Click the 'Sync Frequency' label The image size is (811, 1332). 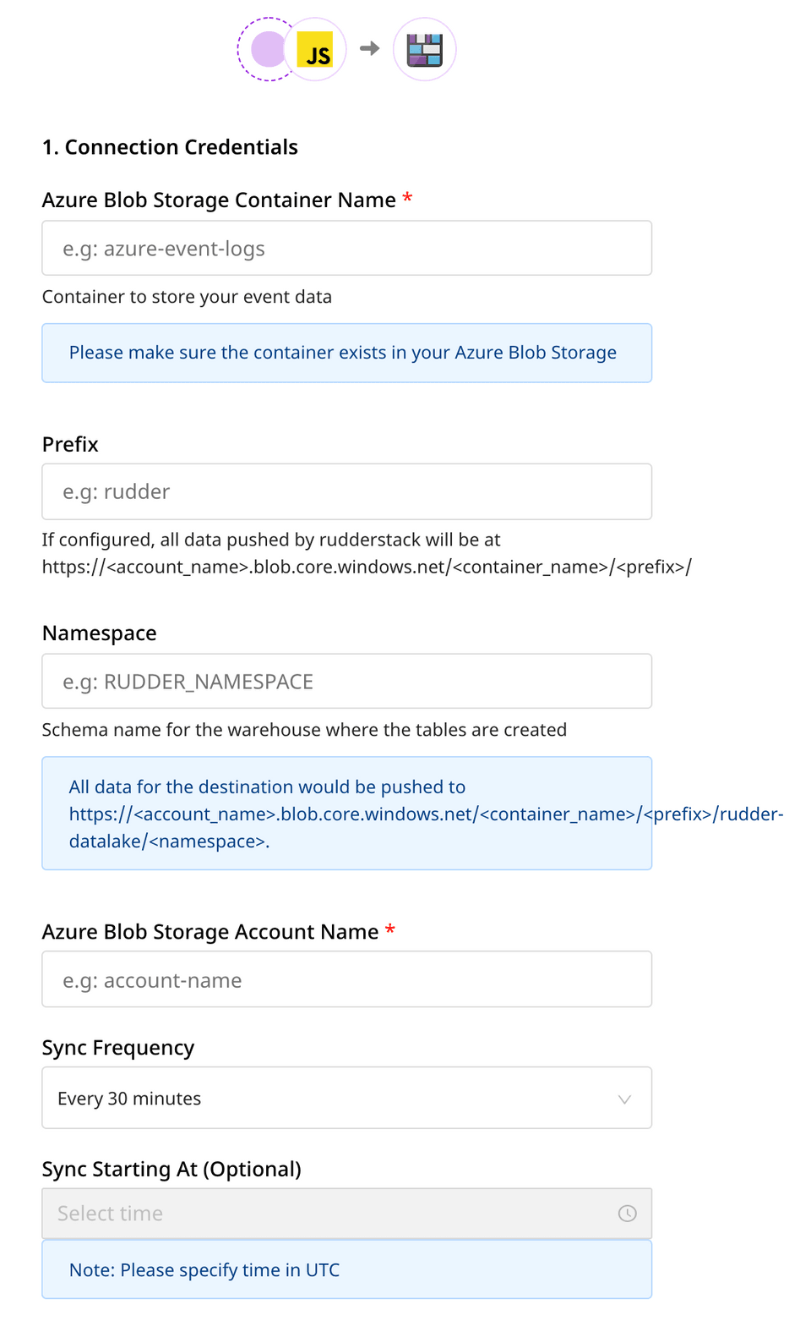[118, 1048]
